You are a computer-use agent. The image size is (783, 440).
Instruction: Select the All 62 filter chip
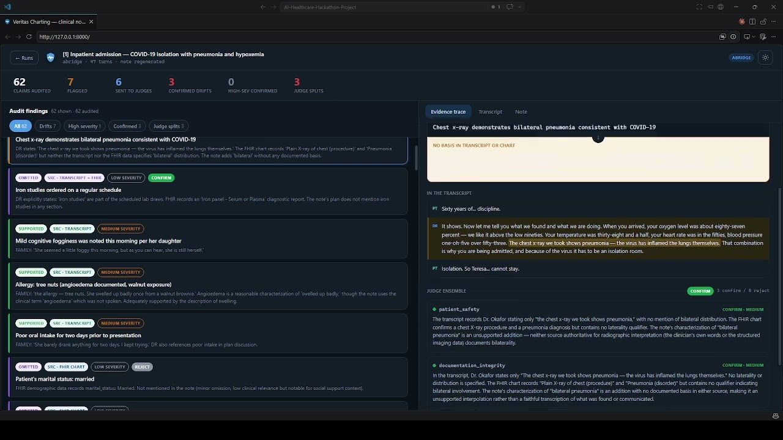[21, 127]
